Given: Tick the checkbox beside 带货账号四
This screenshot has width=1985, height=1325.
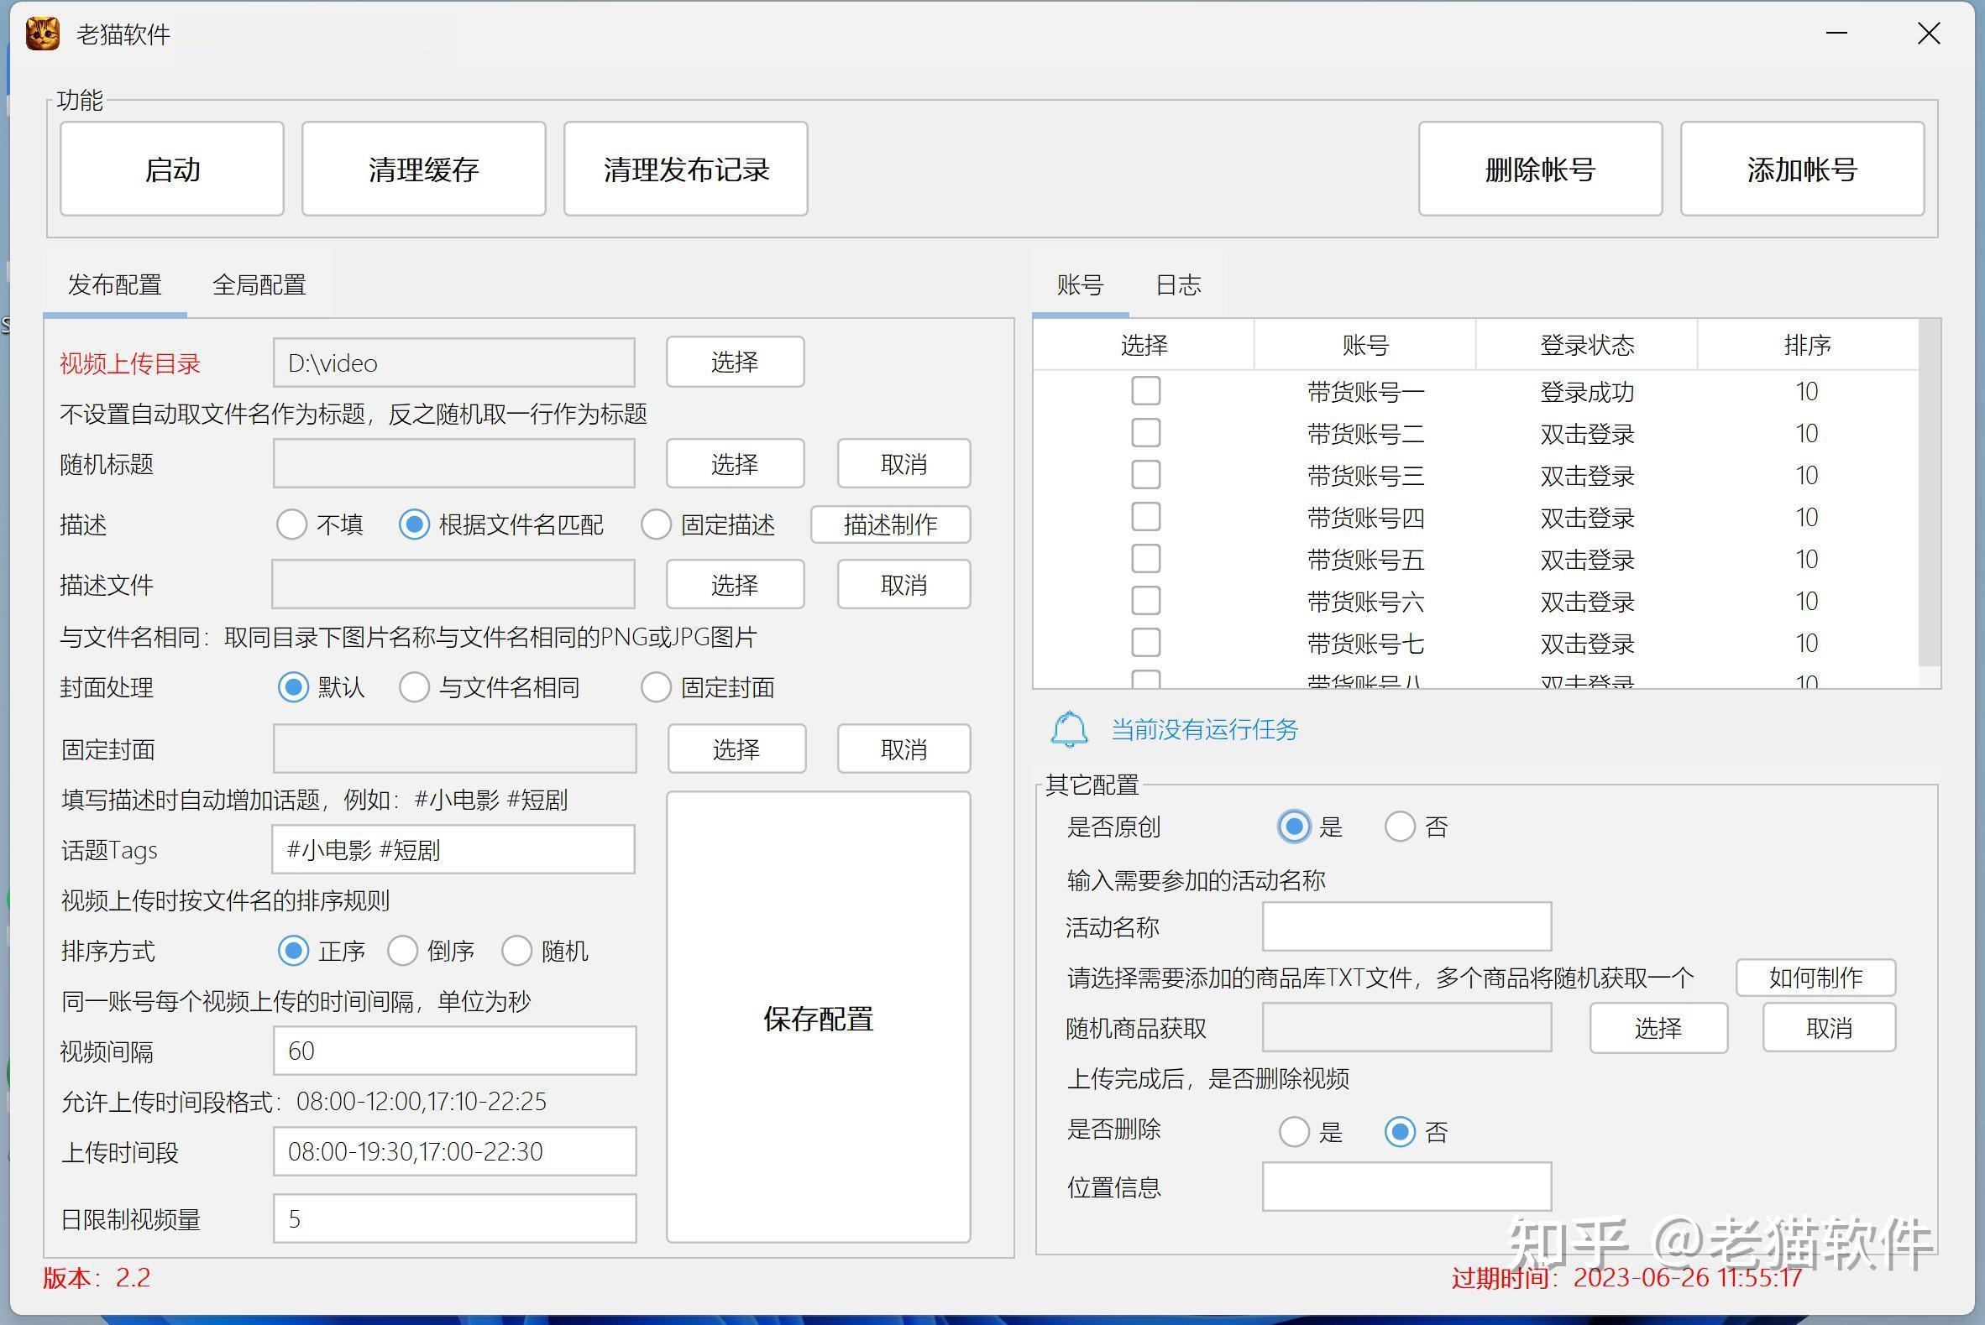Looking at the screenshot, I should click(x=1145, y=517).
